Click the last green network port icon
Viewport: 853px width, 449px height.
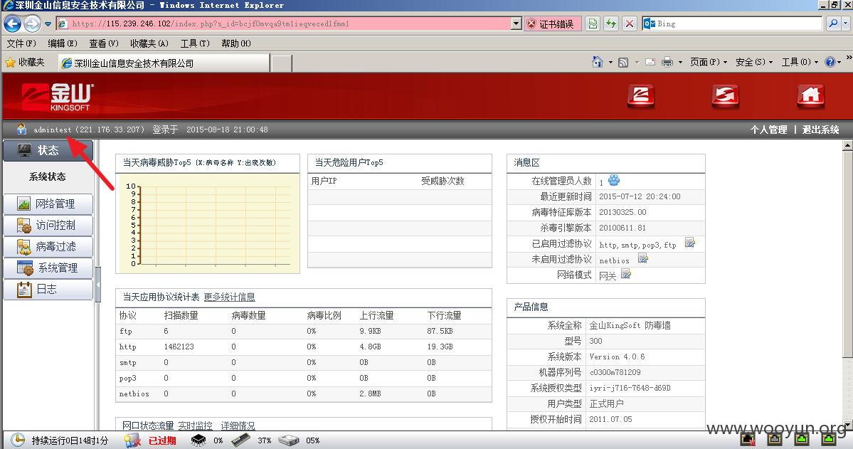pyautogui.click(x=829, y=438)
